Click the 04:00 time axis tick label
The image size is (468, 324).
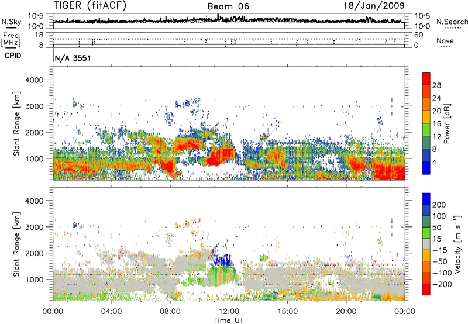coord(111,312)
